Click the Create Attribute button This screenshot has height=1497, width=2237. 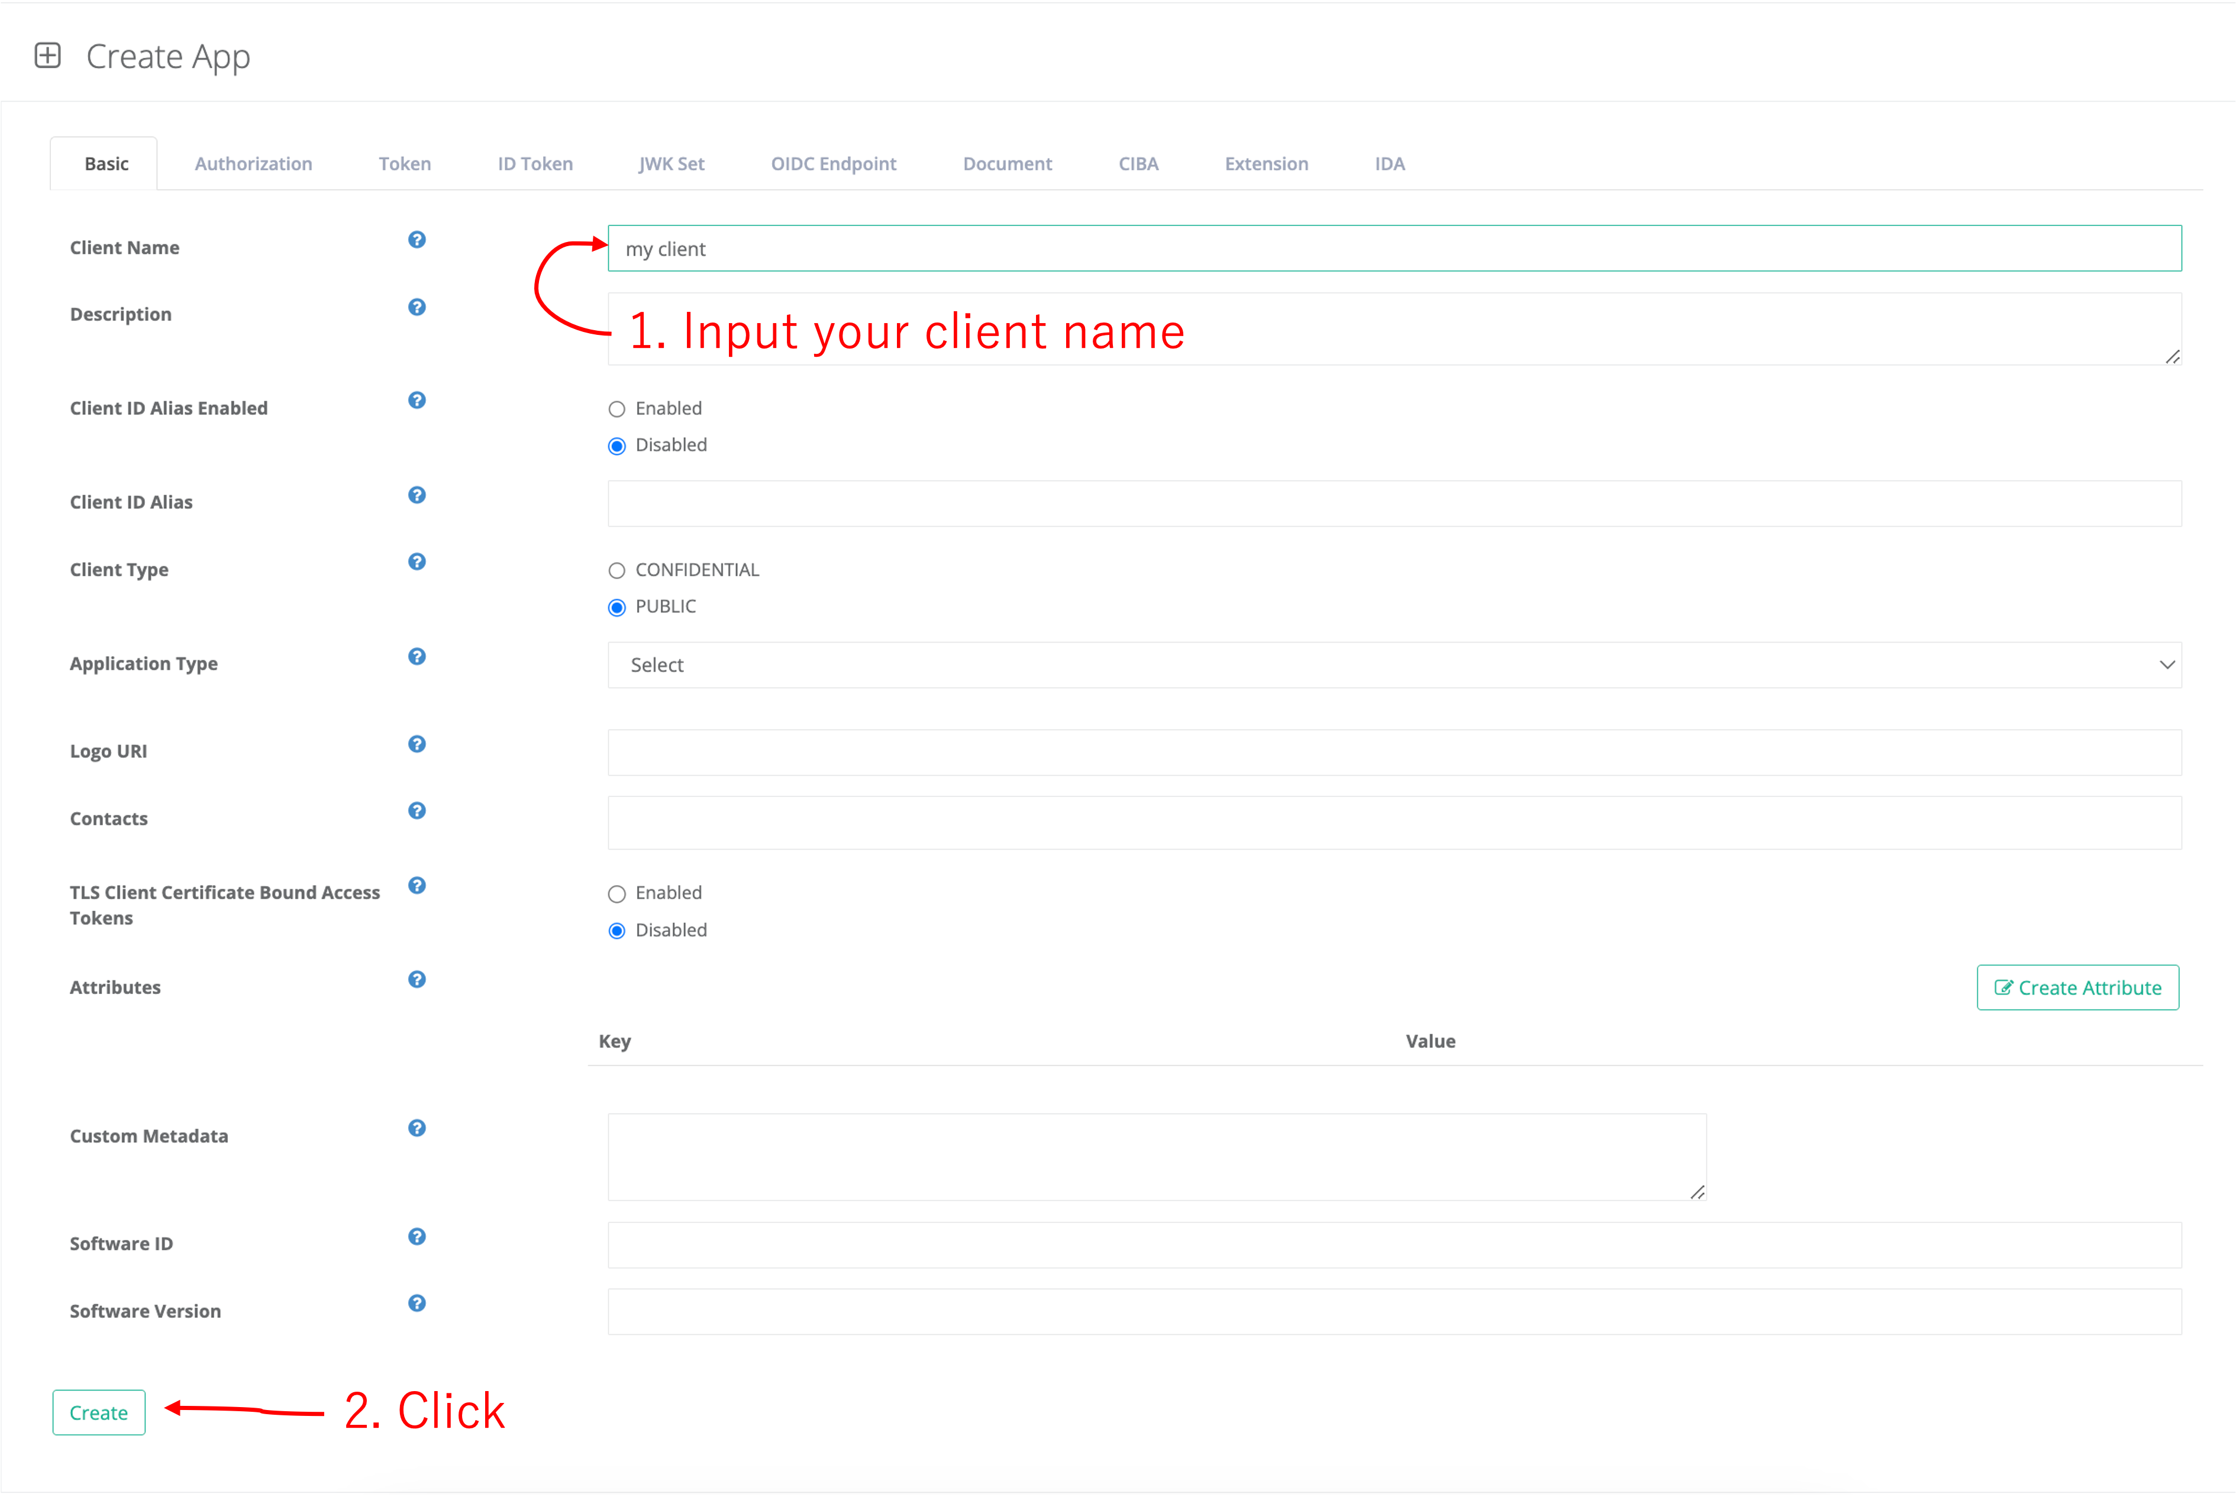pos(2078,988)
